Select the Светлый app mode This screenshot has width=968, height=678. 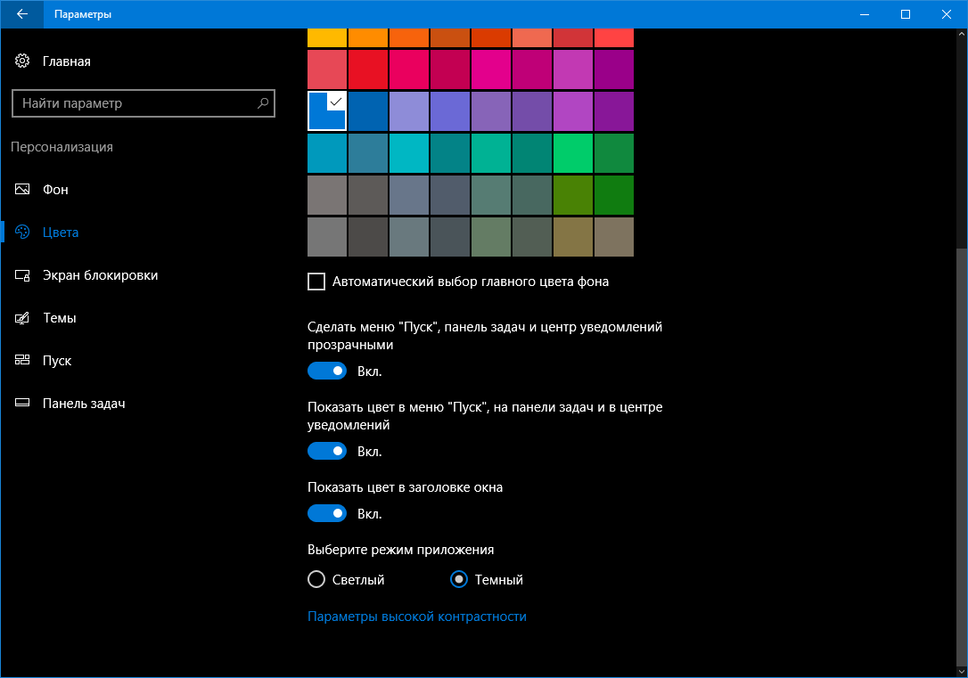point(316,580)
